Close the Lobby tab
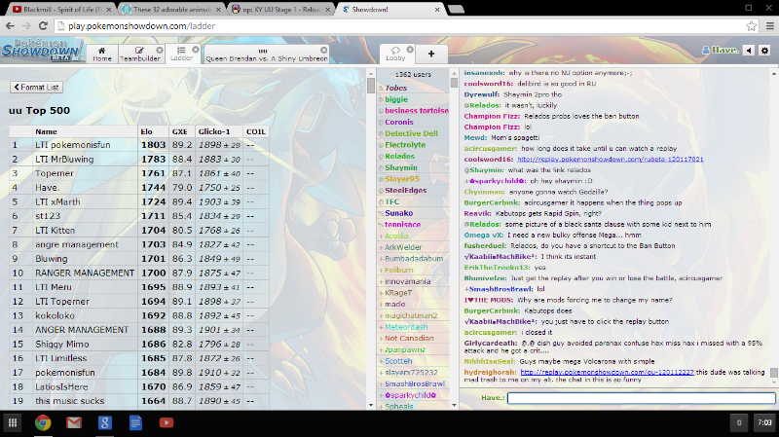 [410, 50]
